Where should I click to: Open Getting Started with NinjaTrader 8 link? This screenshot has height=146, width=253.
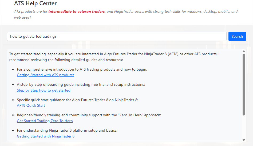(x=46, y=136)
